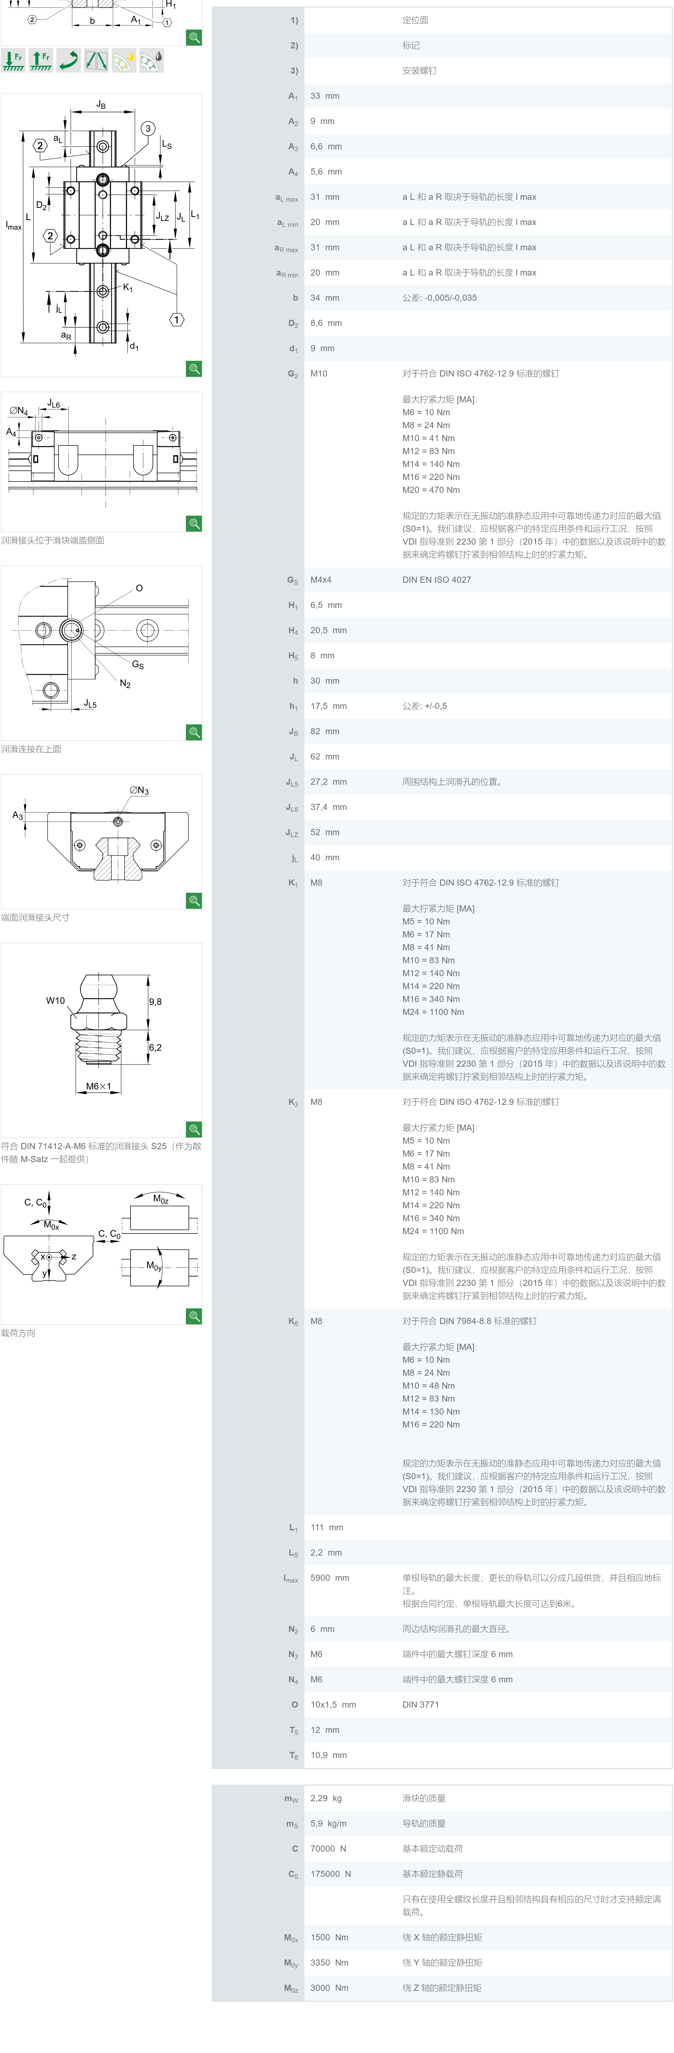Zoom the top cross-section drawing via magnifier

[194, 38]
